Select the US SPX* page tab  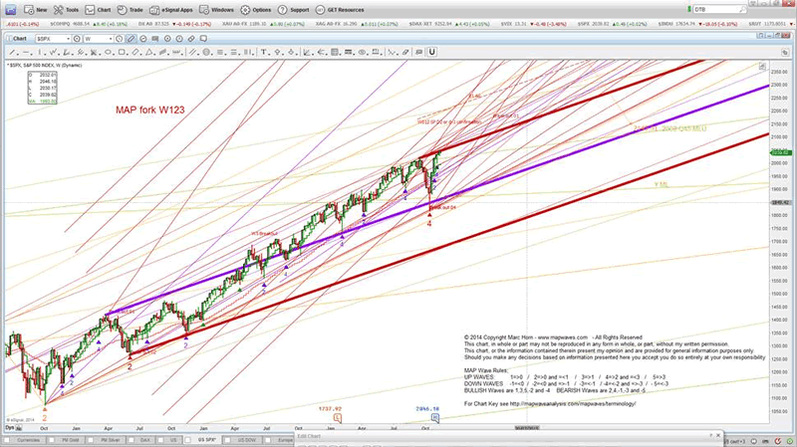click(207, 440)
